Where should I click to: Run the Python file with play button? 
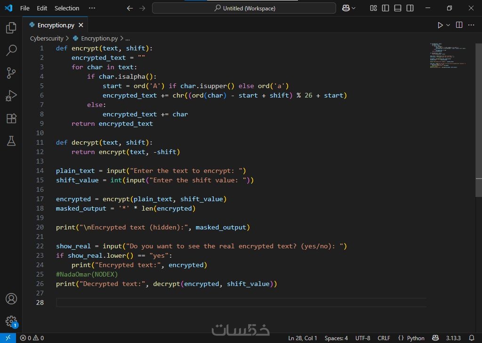pos(440,25)
